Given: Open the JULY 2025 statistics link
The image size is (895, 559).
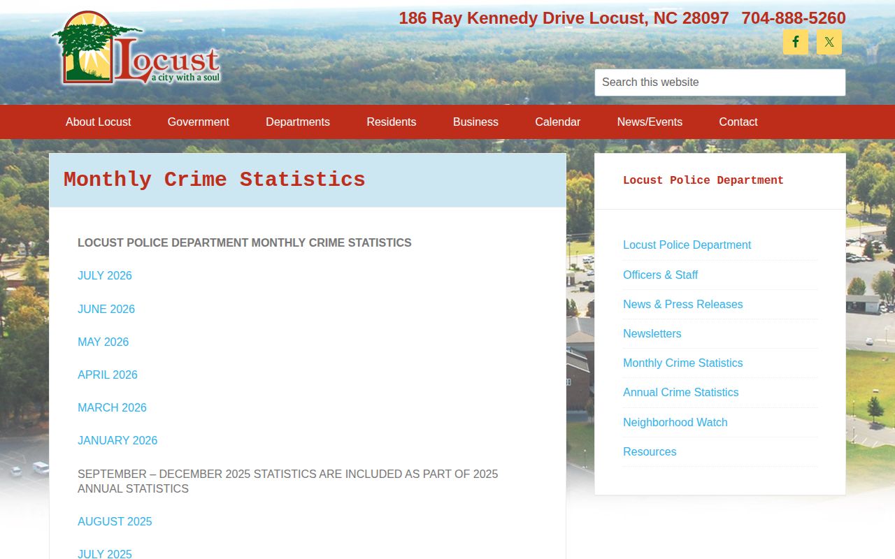Looking at the screenshot, I should point(104,554).
